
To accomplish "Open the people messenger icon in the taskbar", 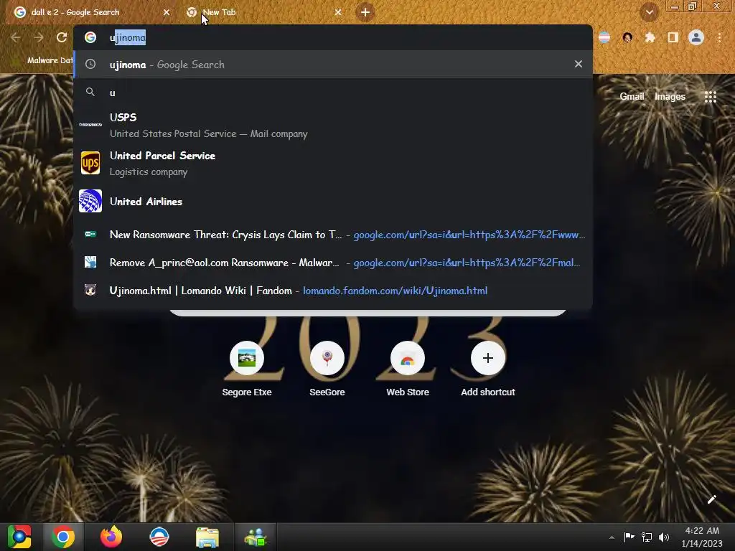I will pos(256,537).
